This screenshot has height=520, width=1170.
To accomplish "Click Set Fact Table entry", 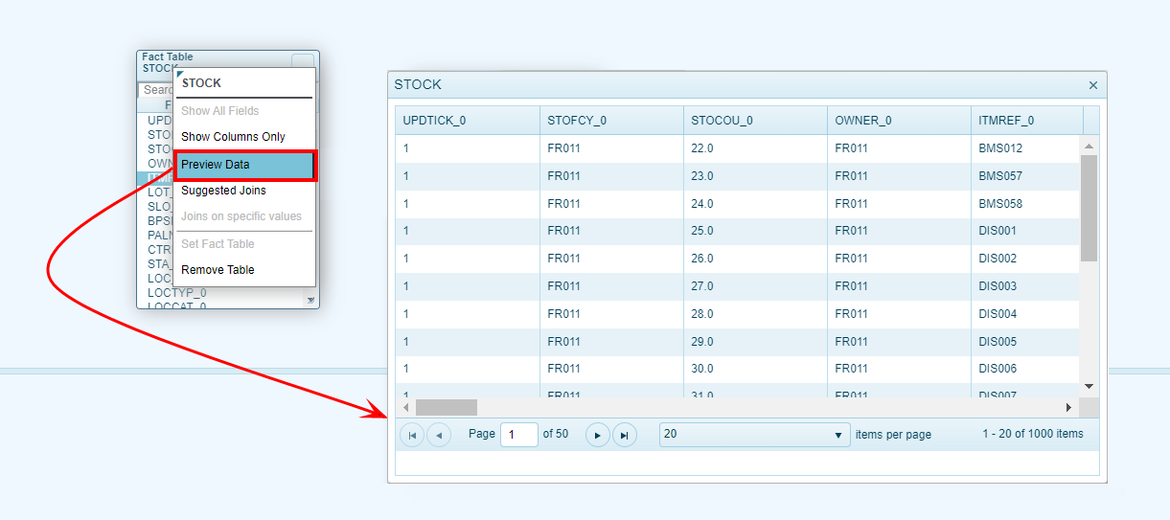I will [245, 244].
